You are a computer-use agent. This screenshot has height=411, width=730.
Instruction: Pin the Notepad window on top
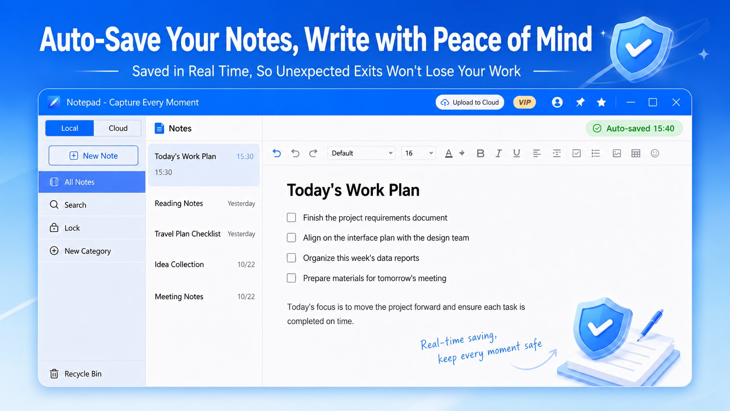pyautogui.click(x=580, y=102)
